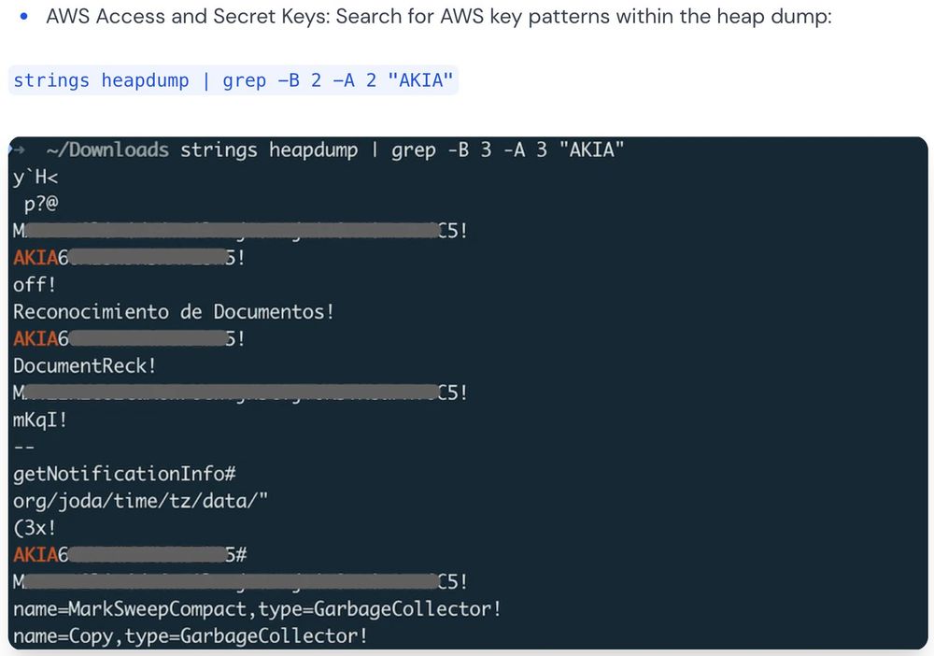The image size is (934, 656).
Task: Click the Reconocimiento de Documentos line
Action: (174, 311)
